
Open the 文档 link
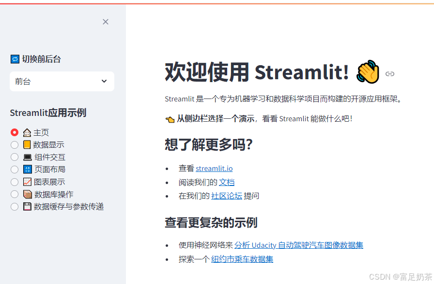(x=227, y=182)
